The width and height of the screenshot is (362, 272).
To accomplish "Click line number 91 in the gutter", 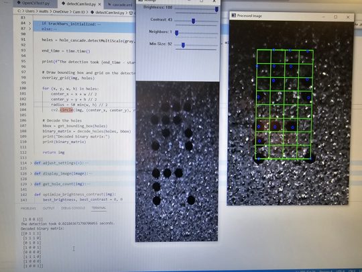I will click(x=23, y=40).
